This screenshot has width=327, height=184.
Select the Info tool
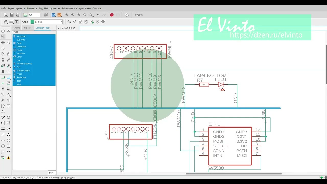(3, 31)
